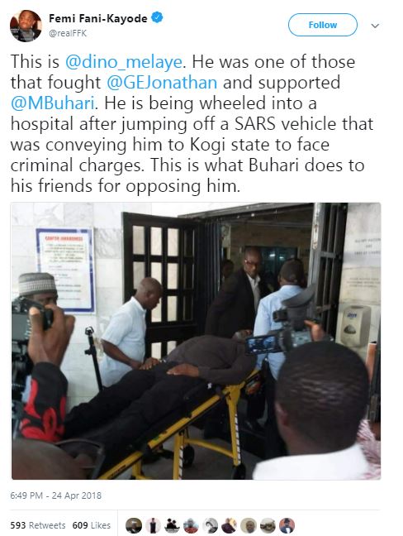Viewport: 403px width, 536px height.
Task: Expand the tweet options chevron
Action: [x=375, y=26]
